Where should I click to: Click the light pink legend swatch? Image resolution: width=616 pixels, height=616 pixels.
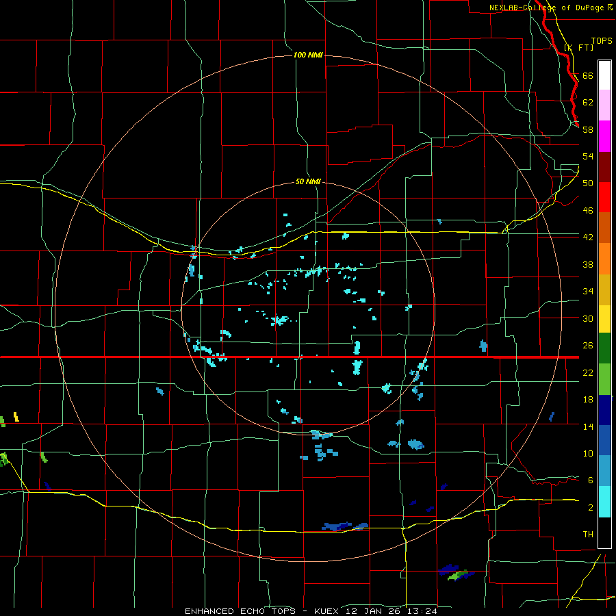point(604,105)
